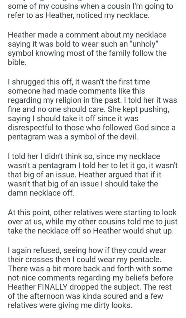Viewport: 186px width, 318px height.
Task: Click the phrase "damn necklace off"
Action: (41, 193)
